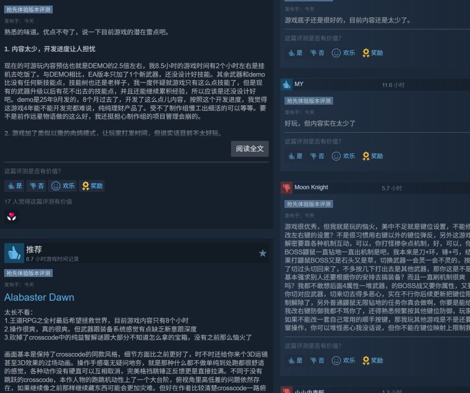
Task: Click the 11.6 小时 playtime of MY's review
Action: pyautogui.click(x=393, y=85)
